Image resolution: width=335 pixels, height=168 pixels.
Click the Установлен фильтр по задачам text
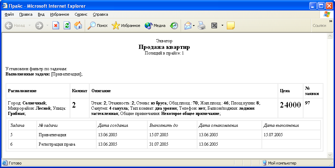pos(36,69)
